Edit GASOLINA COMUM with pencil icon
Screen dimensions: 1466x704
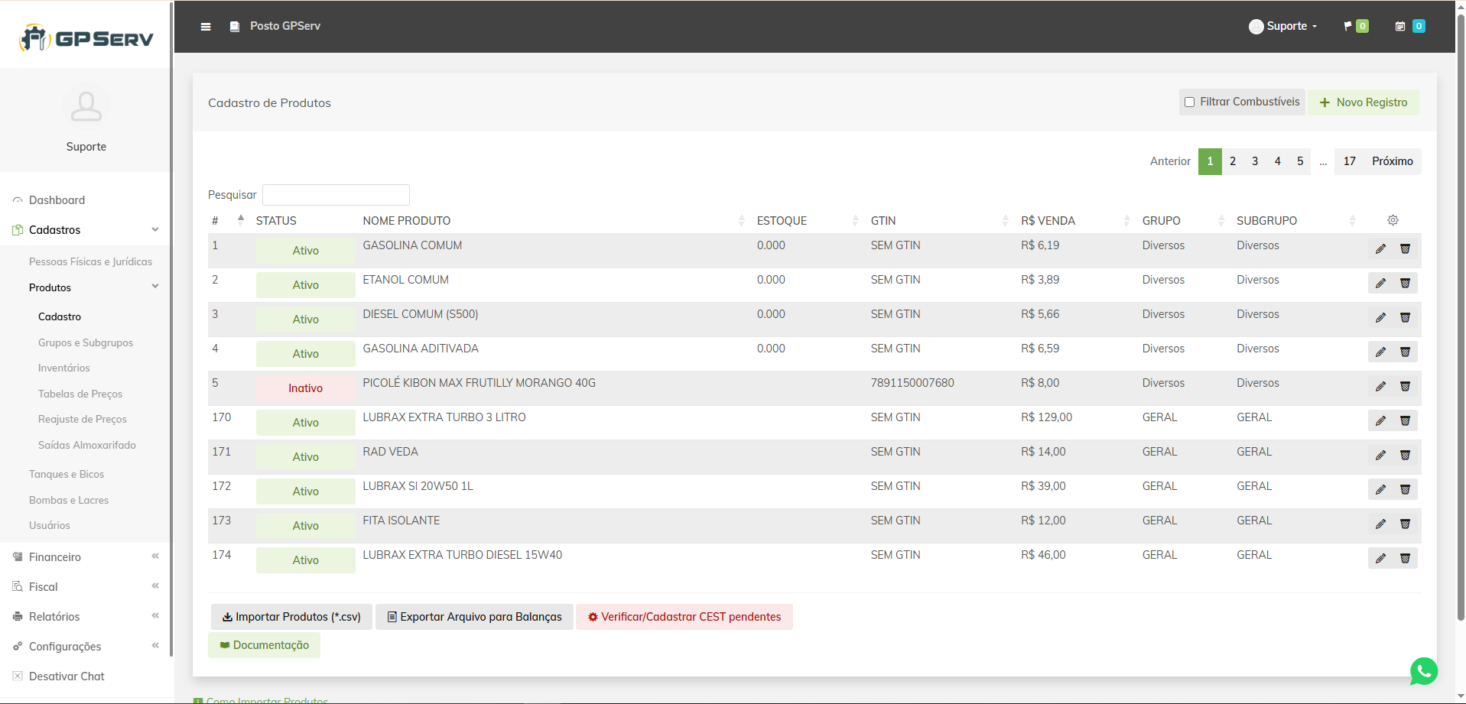pos(1380,249)
